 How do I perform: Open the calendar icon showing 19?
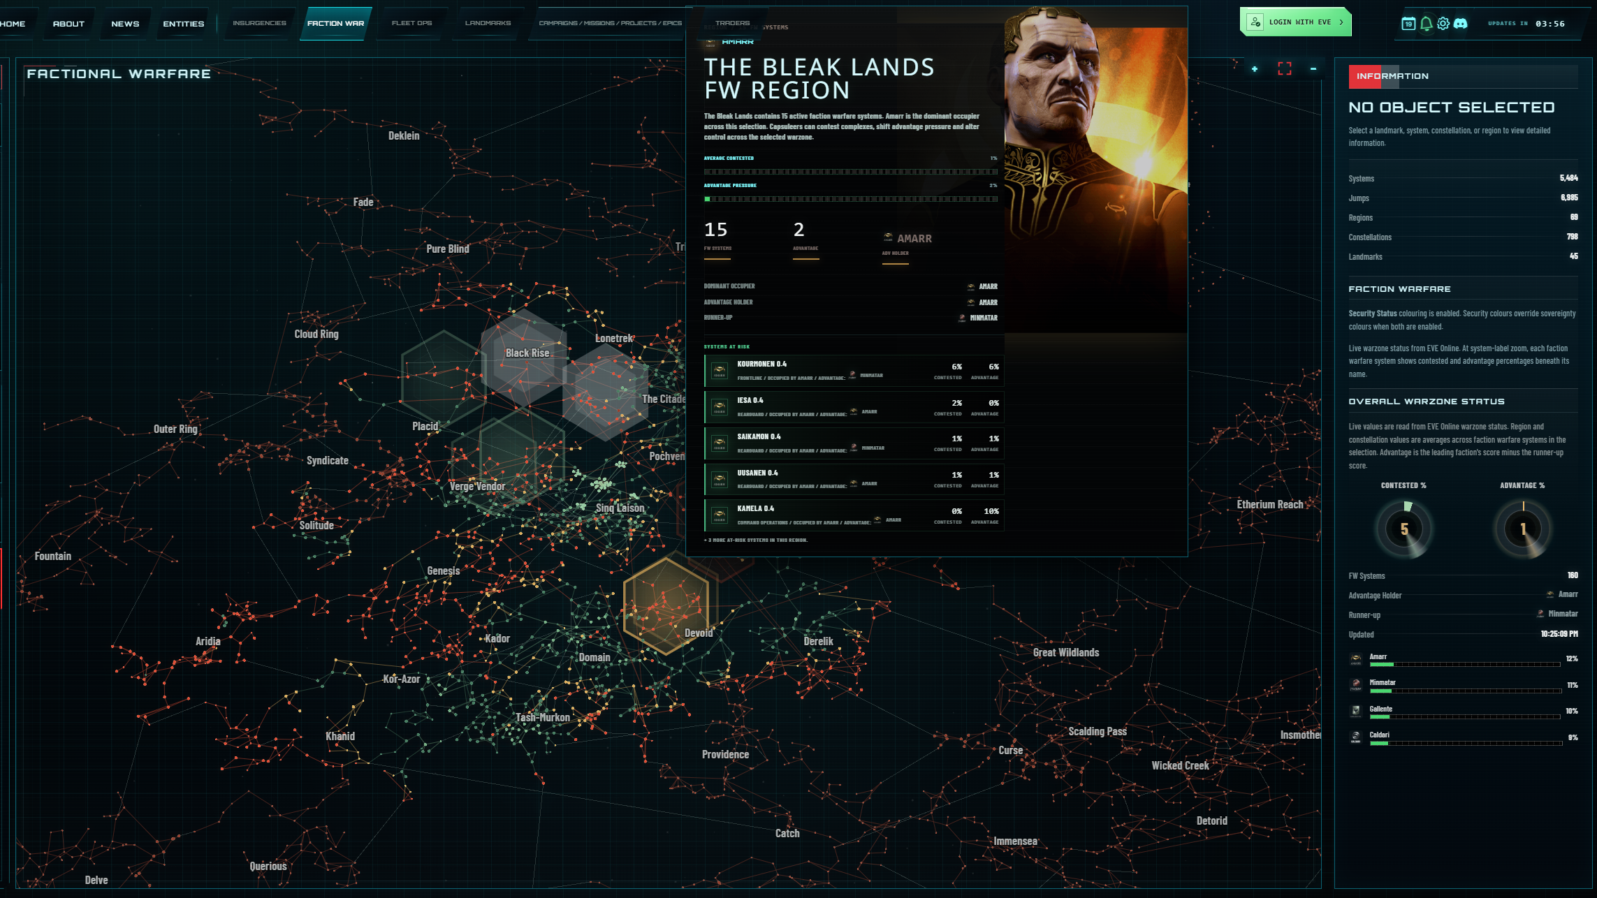coord(1408,24)
